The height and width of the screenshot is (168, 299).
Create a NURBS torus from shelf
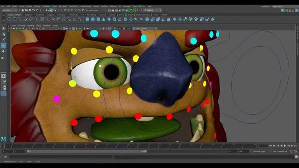[114, 19]
